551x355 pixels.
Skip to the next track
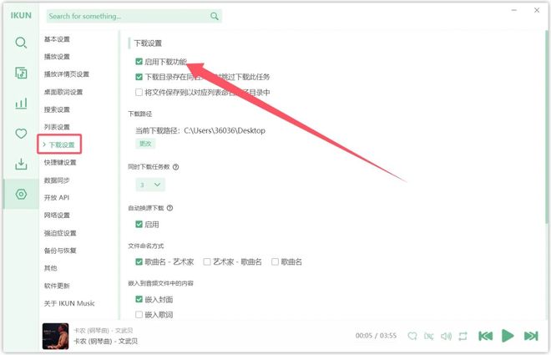(x=530, y=336)
